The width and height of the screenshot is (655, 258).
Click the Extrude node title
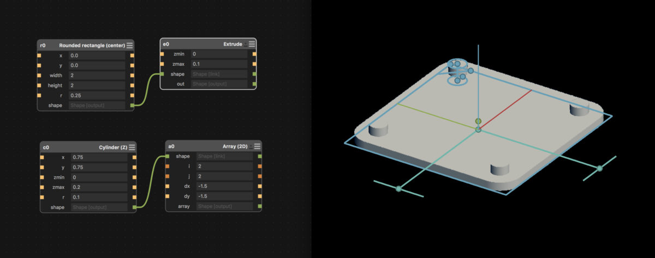coord(233,44)
